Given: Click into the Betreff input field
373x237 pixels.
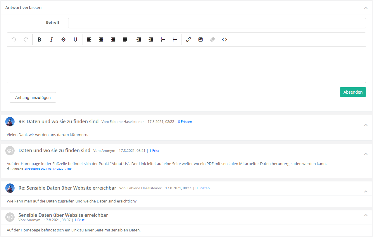Looking at the screenshot, I should tap(217, 23).
